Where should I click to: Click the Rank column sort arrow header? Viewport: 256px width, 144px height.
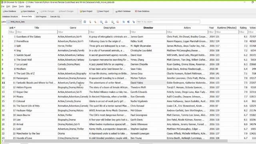12,28
